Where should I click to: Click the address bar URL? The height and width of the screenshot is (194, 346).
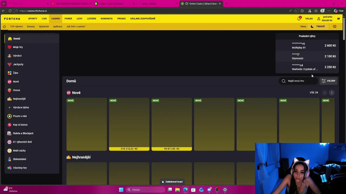[33, 11]
